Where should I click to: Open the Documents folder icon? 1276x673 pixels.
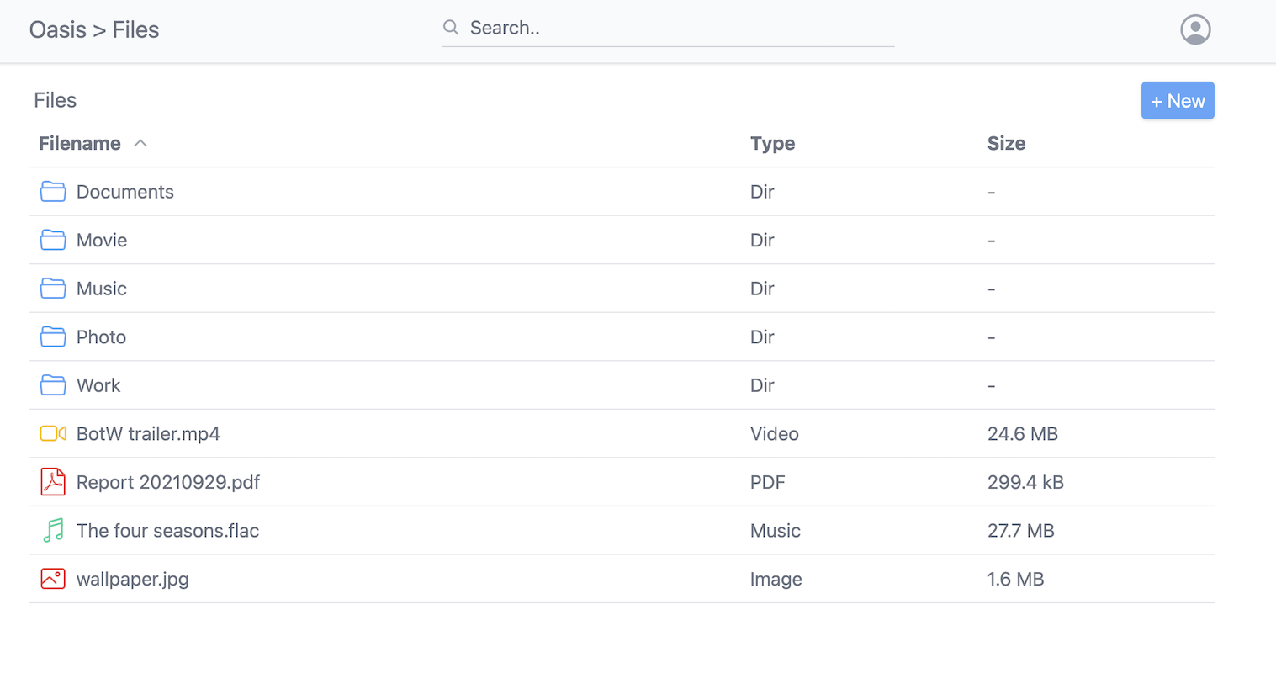point(52,191)
